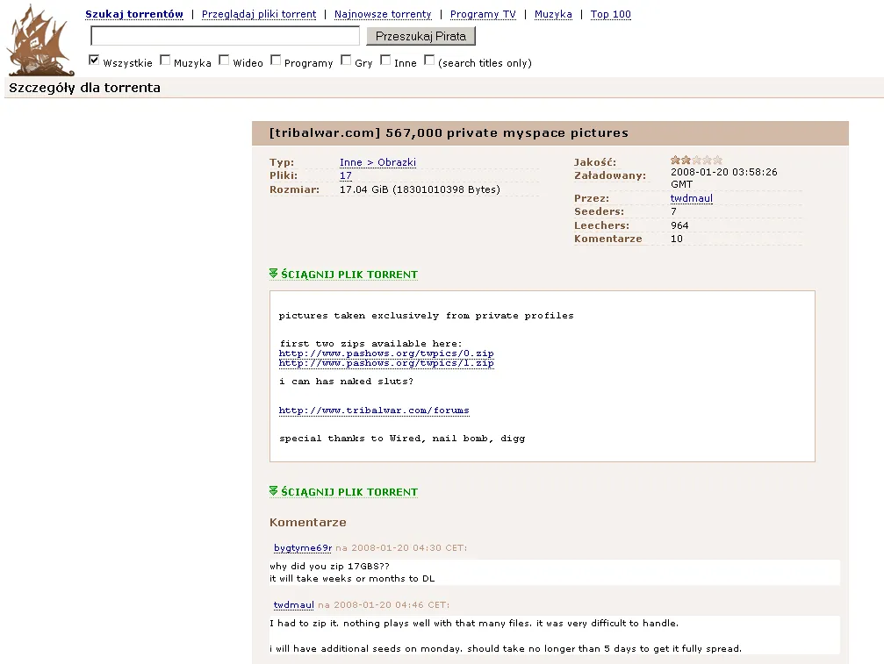Image resolution: width=884 pixels, height=664 pixels.
Task: Enable search titles only option
Action: (x=429, y=61)
